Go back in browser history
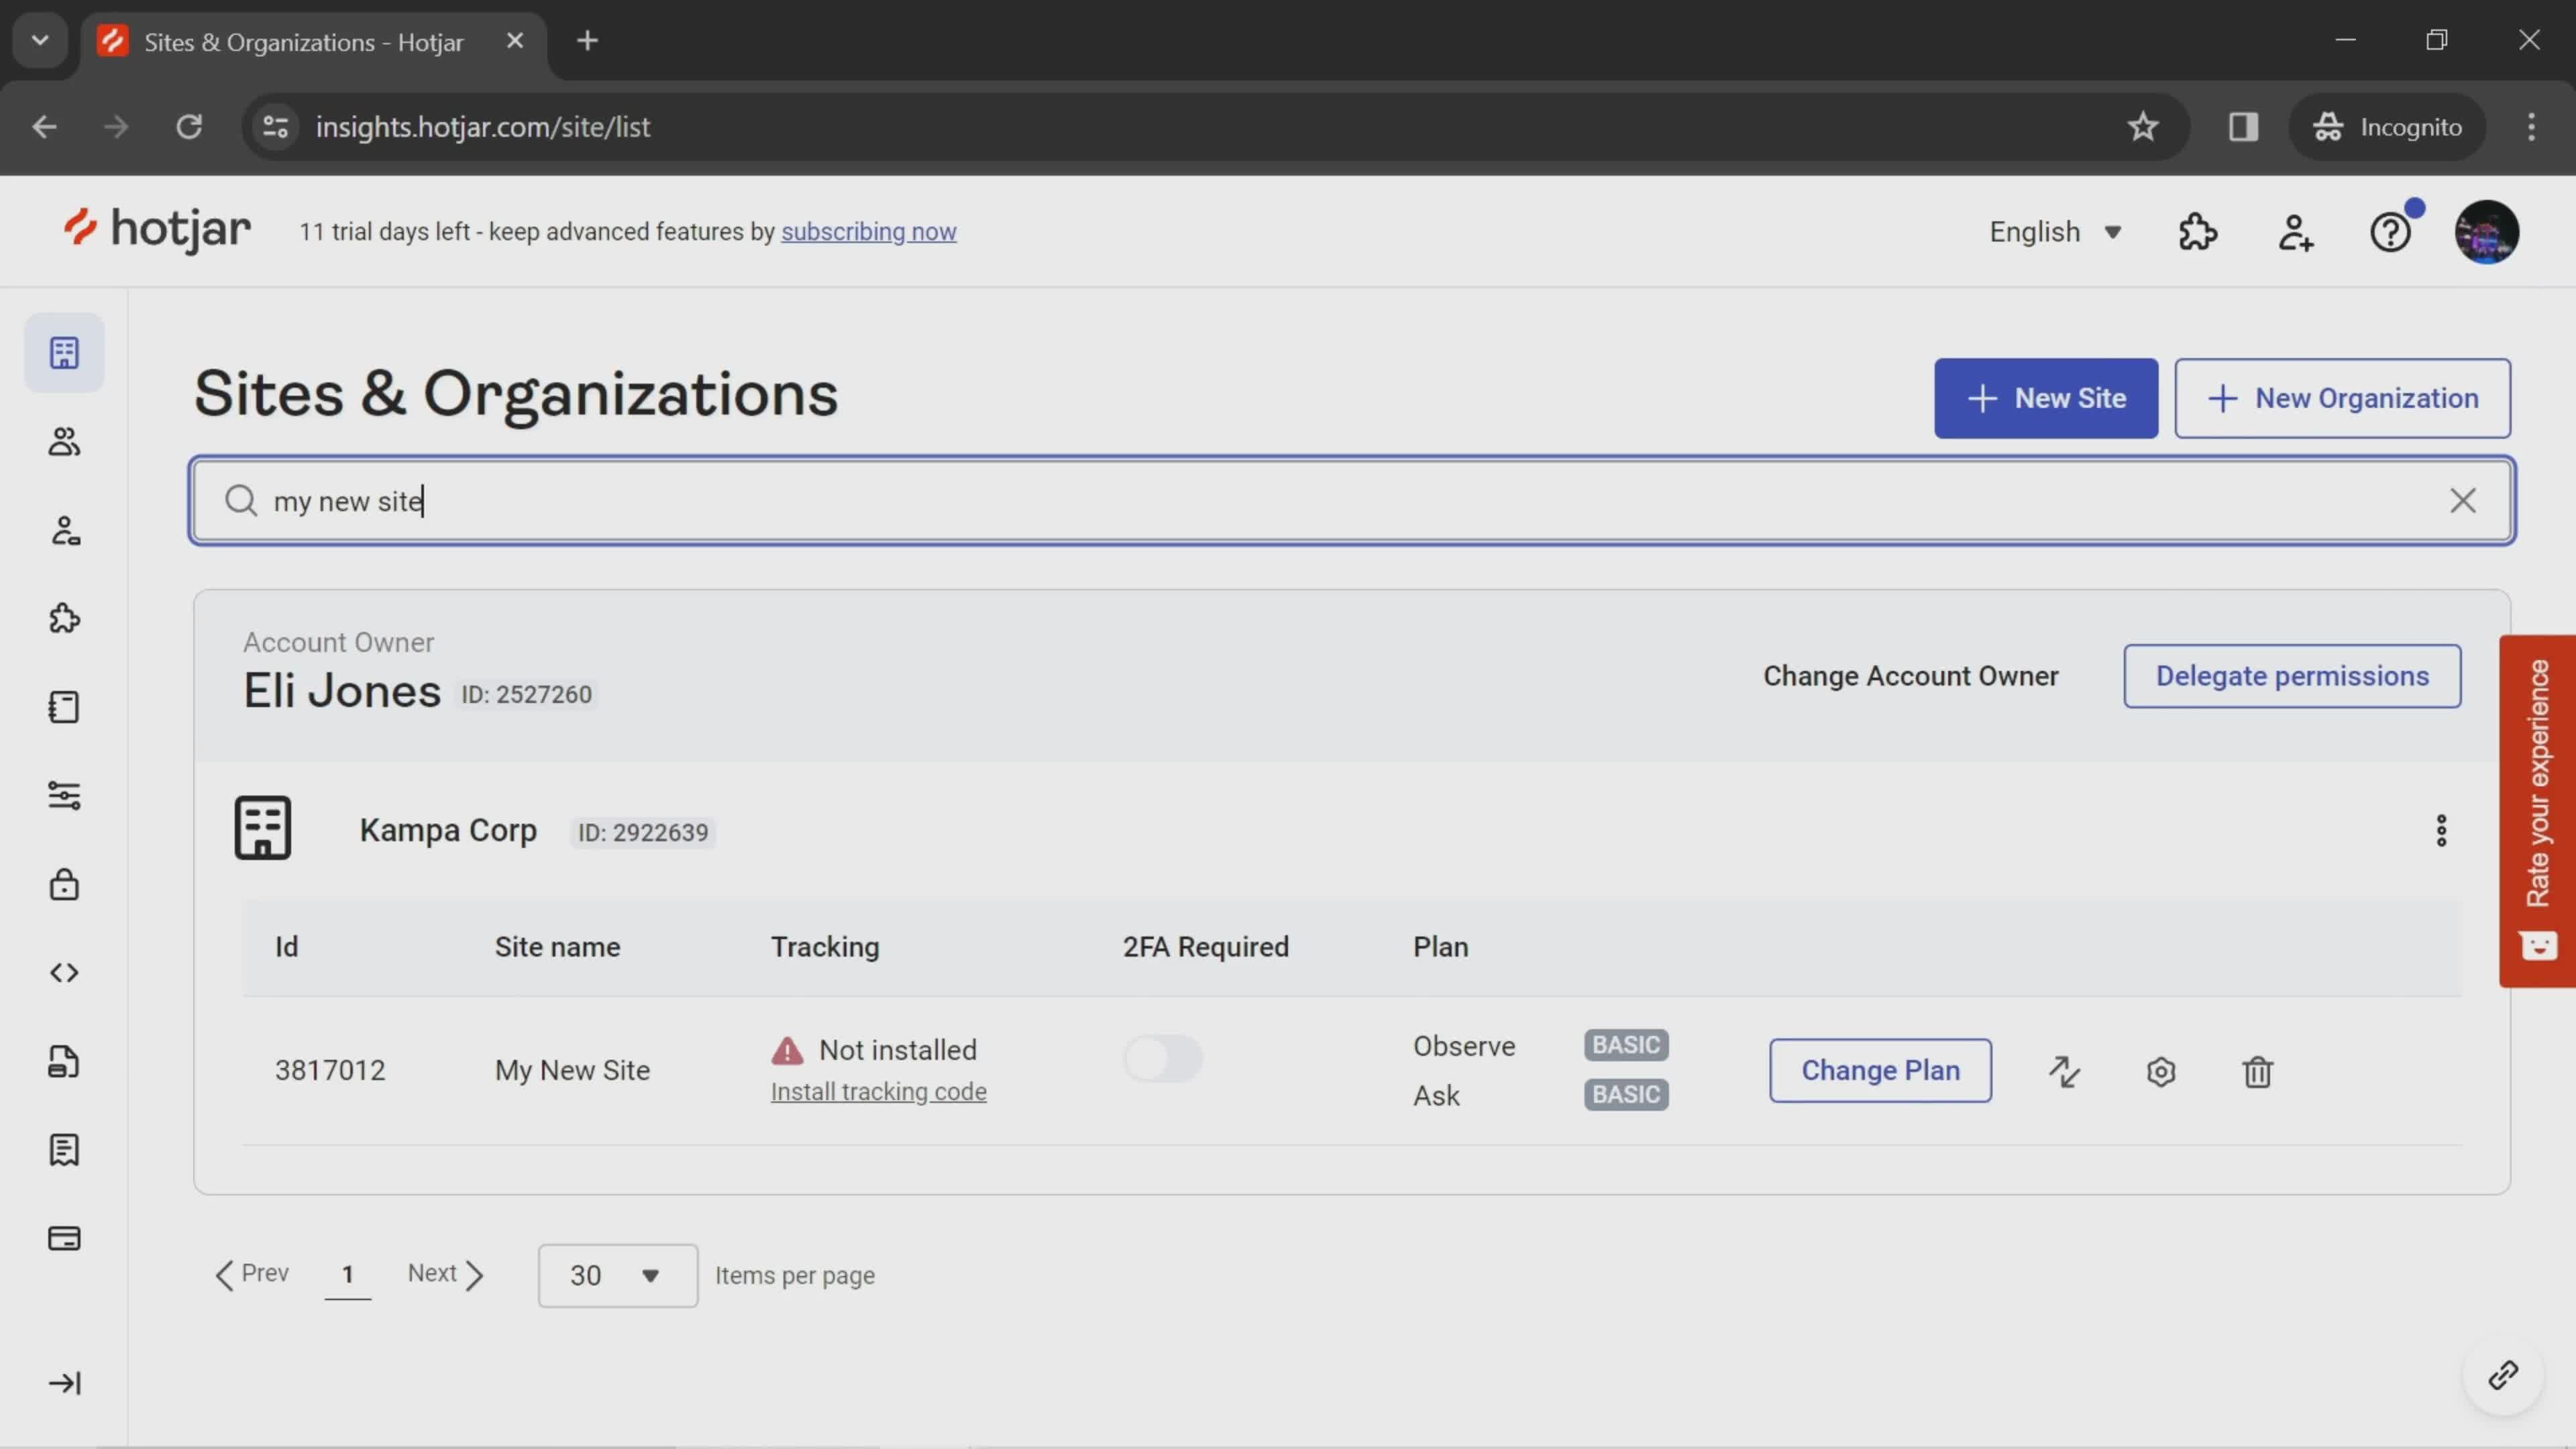Image resolution: width=2576 pixels, height=1449 pixels. click(x=44, y=127)
